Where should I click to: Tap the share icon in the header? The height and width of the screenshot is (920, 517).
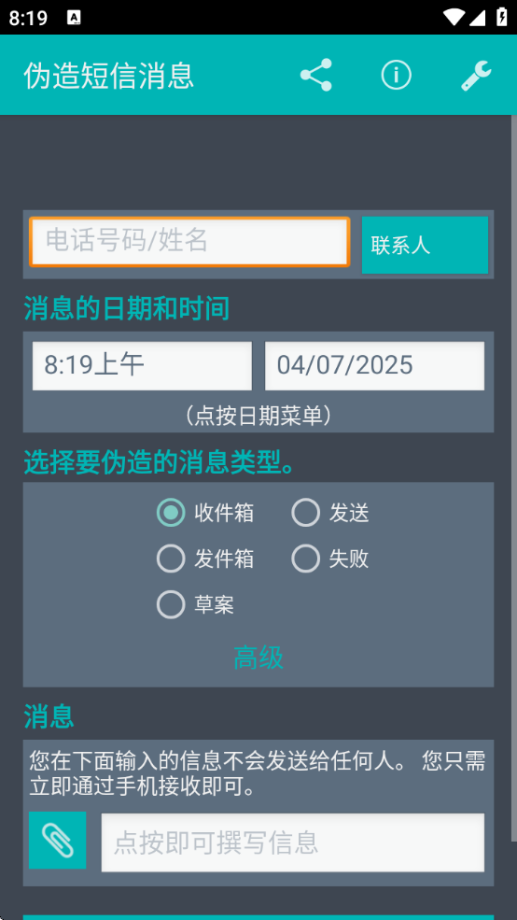(316, 75)
